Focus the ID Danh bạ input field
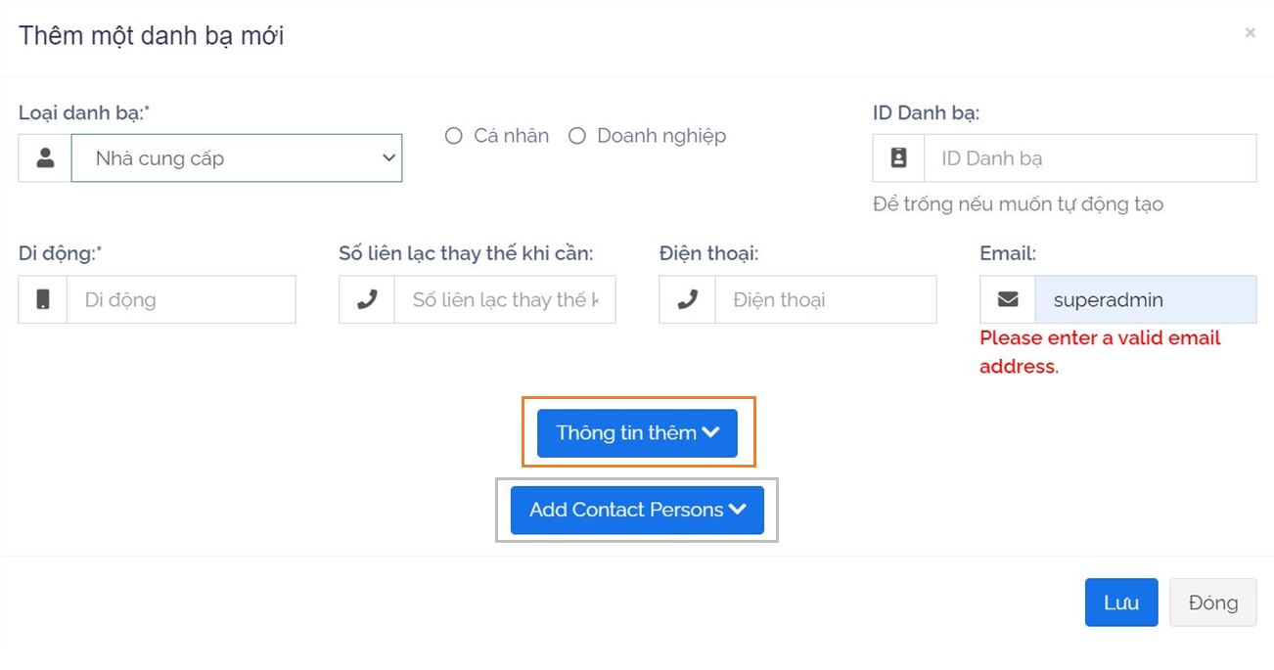Viewport: 1274px width, 670px height. click(x=1089, y=158)
